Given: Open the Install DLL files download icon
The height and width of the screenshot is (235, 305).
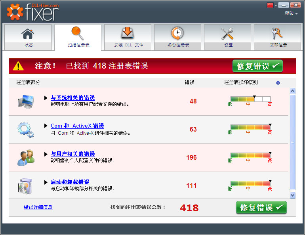Looking at the screenshot, I should [x=128, y=33].
